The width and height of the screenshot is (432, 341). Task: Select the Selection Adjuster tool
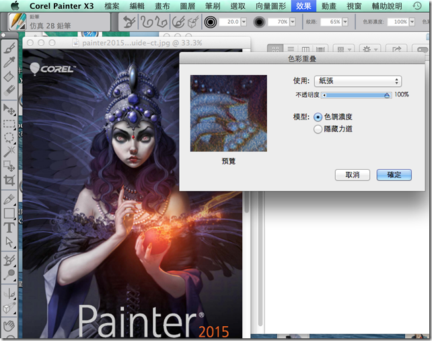click(9, 166)
